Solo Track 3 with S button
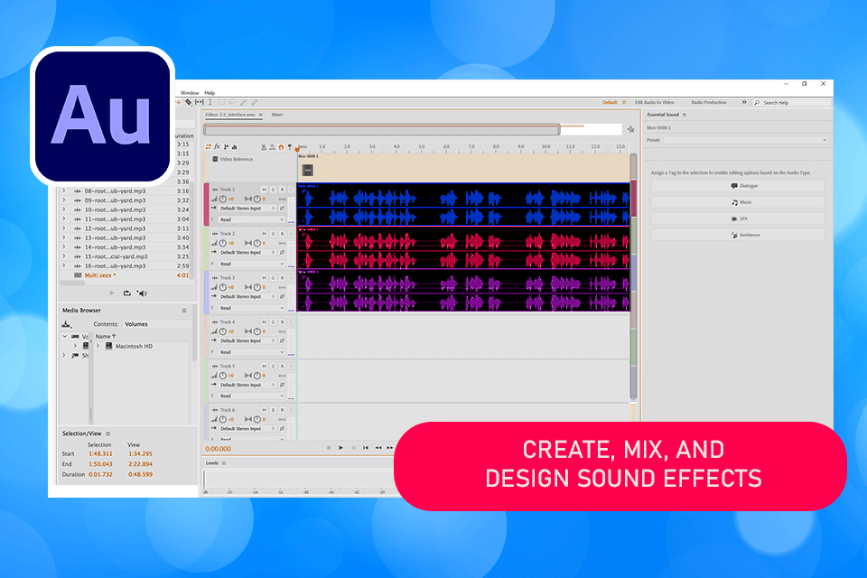867x578 pixels. click(273, 277)
